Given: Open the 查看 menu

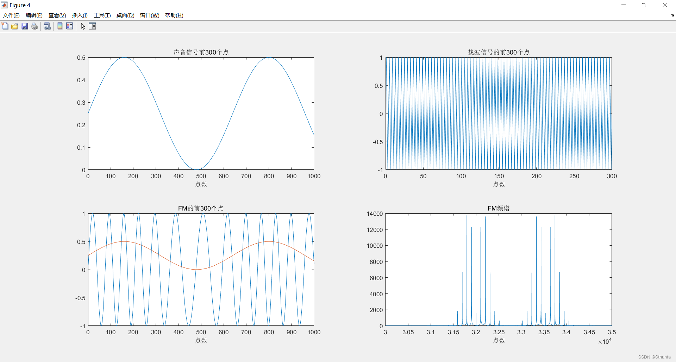Looking at the screenshot, I should tap(57, 15).
